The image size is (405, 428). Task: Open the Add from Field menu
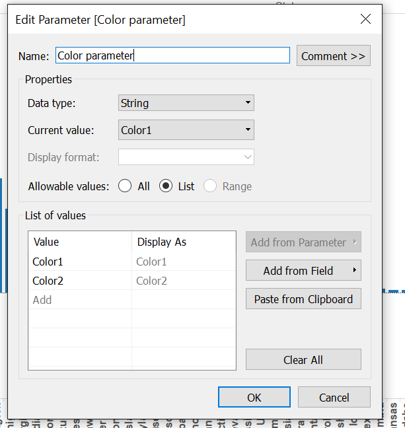click(x=303, y=271)
